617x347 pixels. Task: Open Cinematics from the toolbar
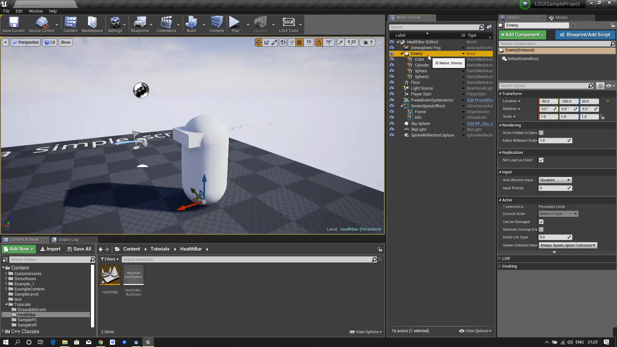[x=166, y=24]
